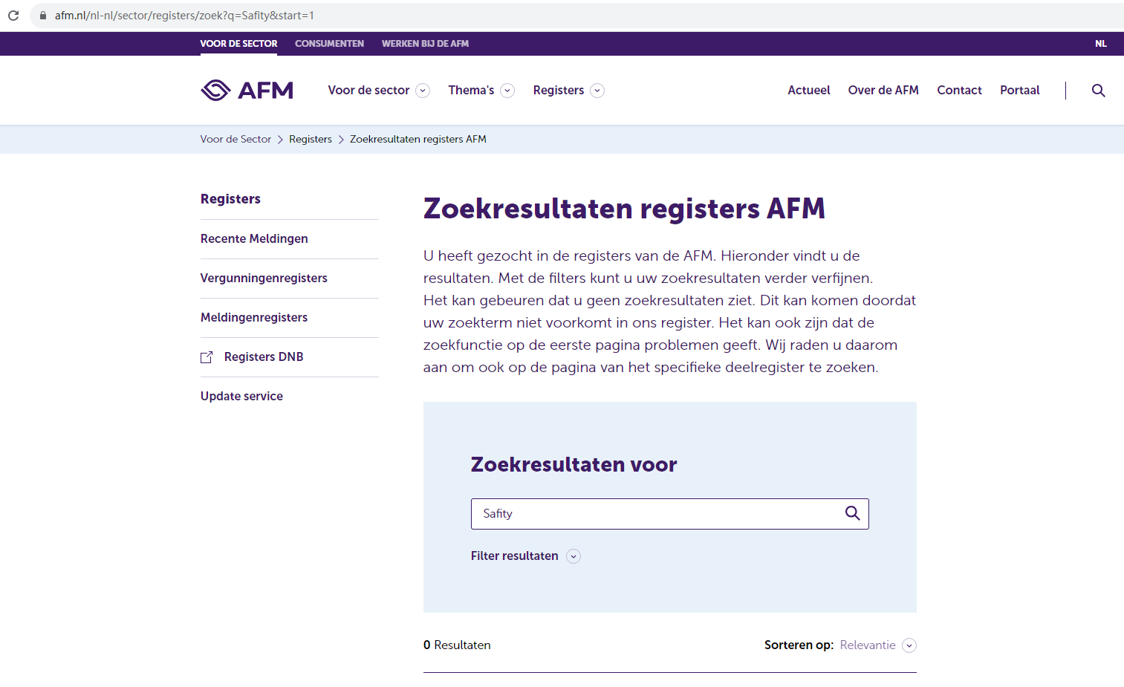Click the padlock icon in the address bar
The image size is (1124, 687).
[x=43, y=15]
